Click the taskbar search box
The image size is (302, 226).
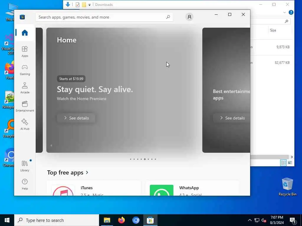tap(57, 220)
